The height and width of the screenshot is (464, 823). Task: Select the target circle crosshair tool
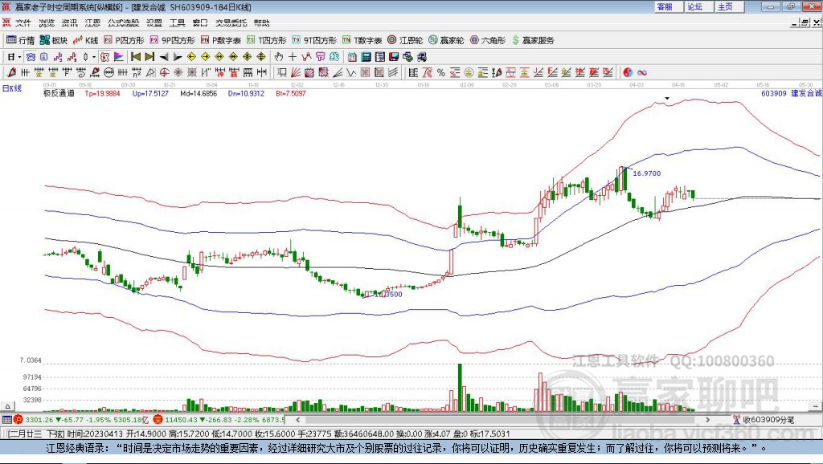coord(162,72)
